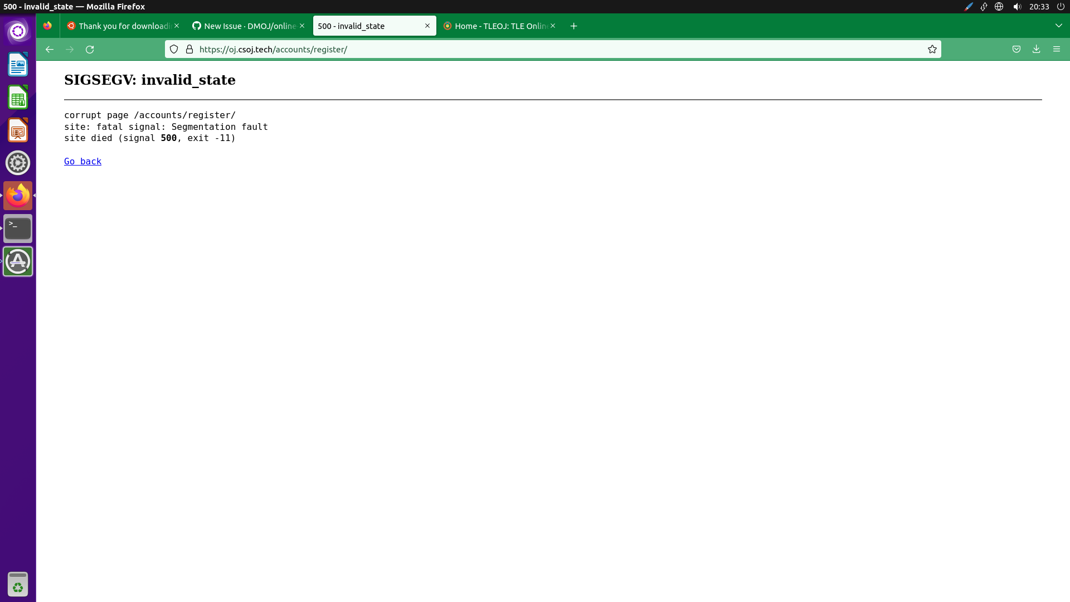Launch the Terminal from the dock
1070x602 pixels.
pyautogui.click(x=18, y=228)
